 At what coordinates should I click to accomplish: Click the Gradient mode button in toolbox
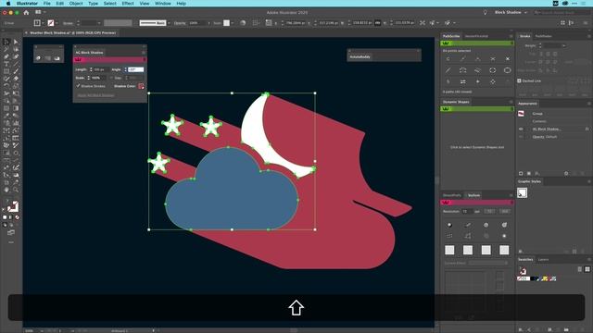[x=10, y=217]
